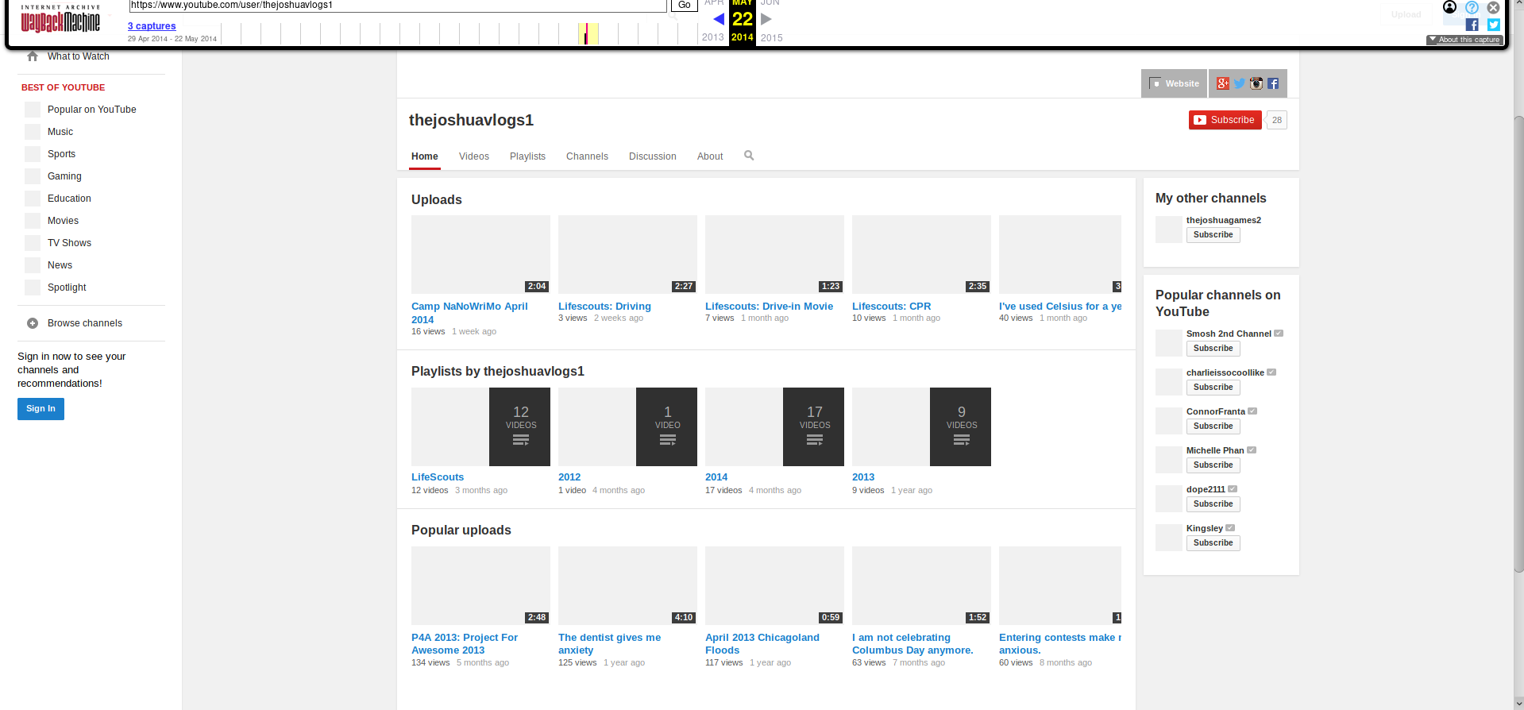Screen dimensions: 1524x710
Task: Click Kingsley channel avatar
Action: [x=1169, y=537]
